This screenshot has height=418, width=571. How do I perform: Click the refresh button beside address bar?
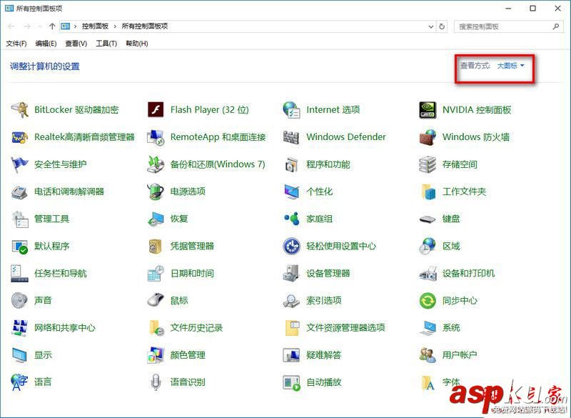(442, 26)
